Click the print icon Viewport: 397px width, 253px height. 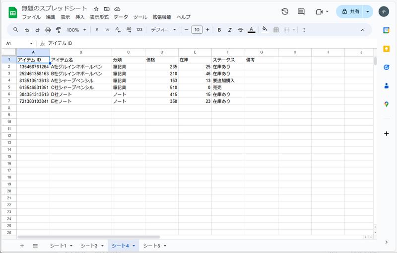tap(48, 30)
